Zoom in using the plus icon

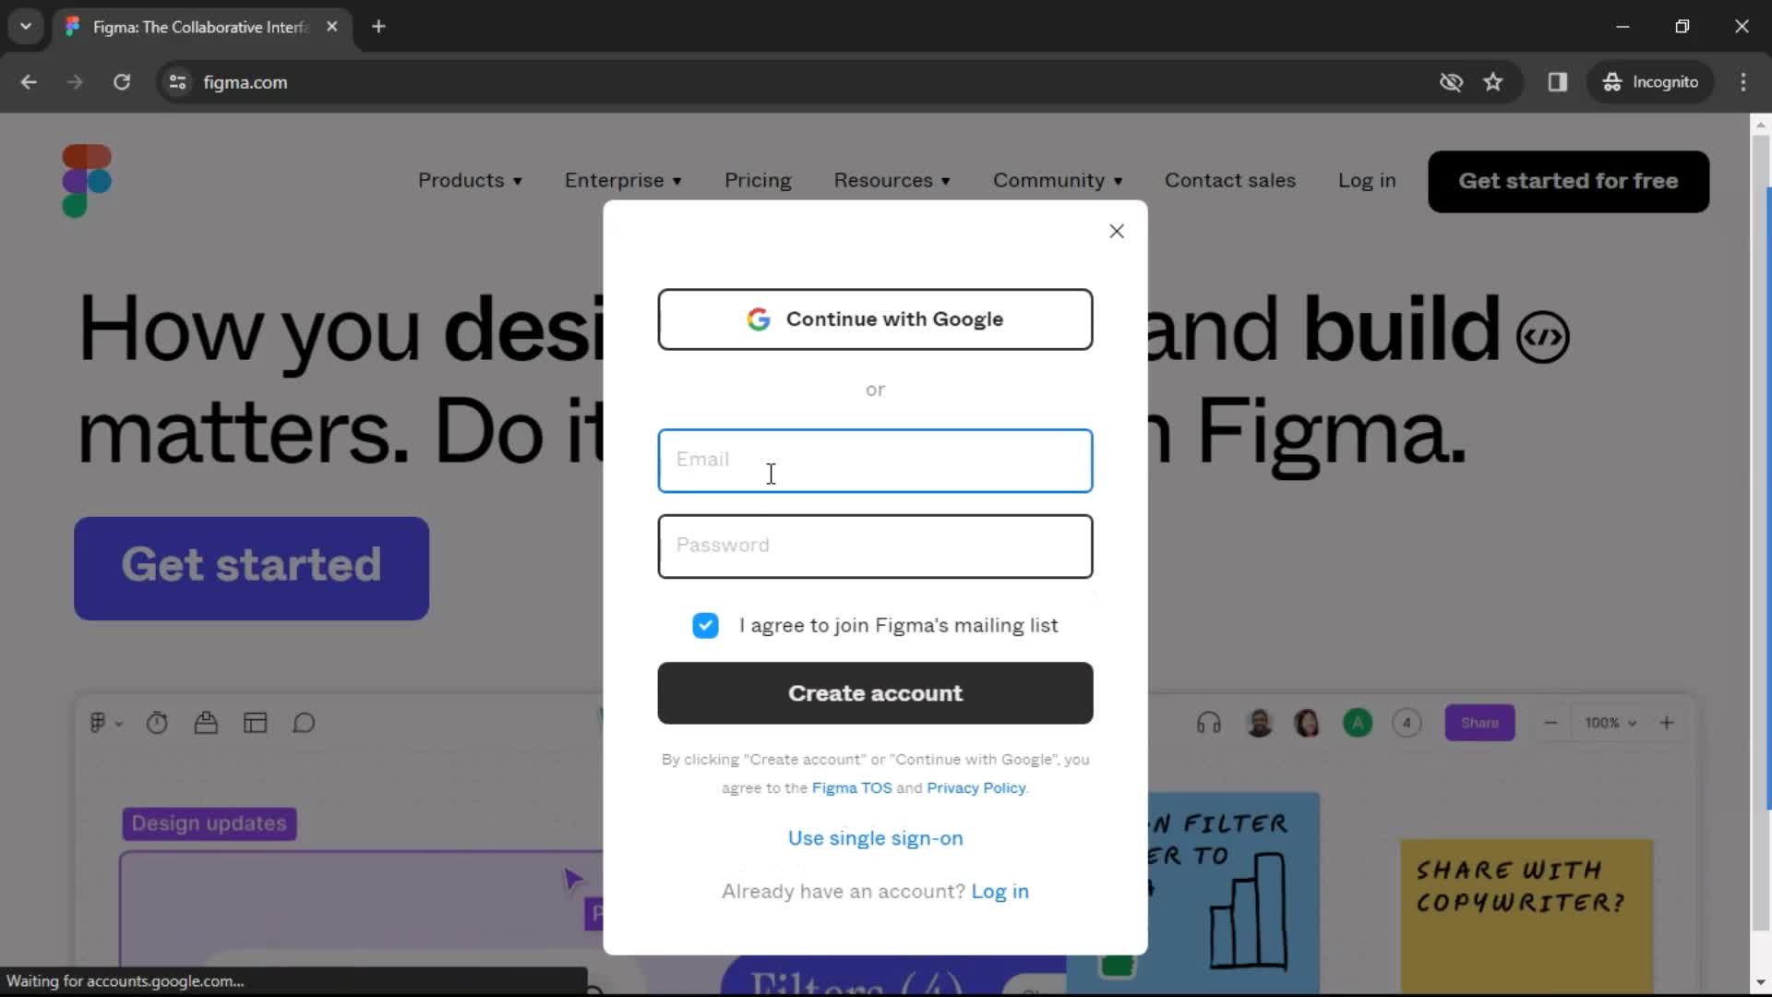pos(1668,723)
